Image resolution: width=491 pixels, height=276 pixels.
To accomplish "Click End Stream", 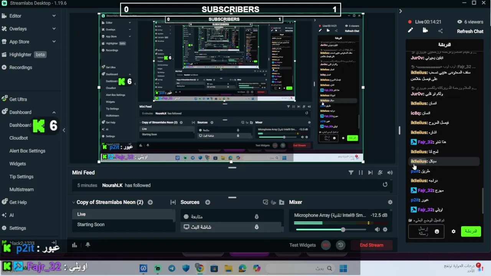I will (x=371, y=245).
